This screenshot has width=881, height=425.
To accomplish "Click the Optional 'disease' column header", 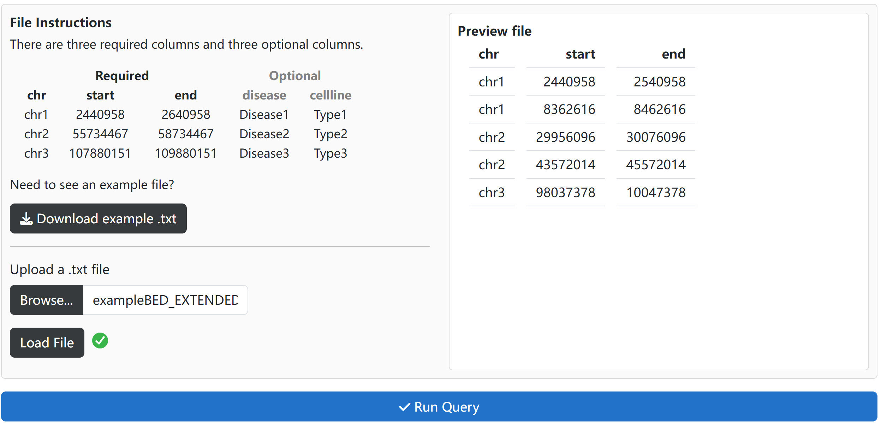I will point(264,95).
